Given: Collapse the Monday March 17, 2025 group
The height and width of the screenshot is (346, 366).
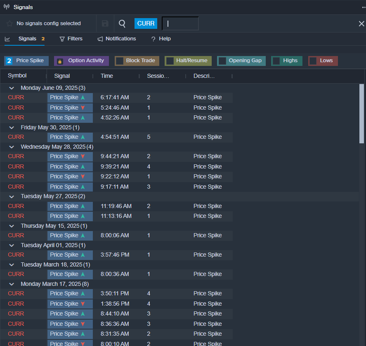Looking at the screenshot, I should [12, 284].
